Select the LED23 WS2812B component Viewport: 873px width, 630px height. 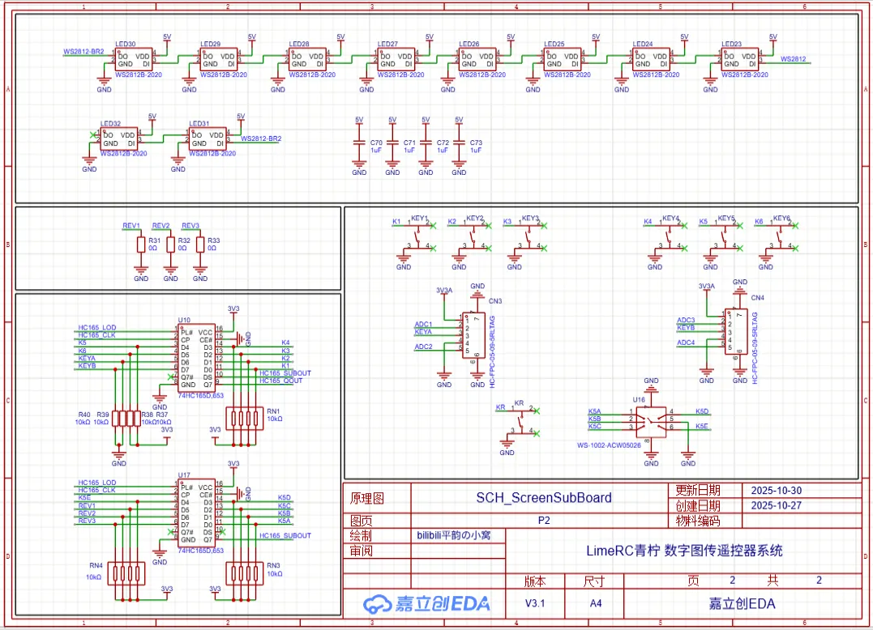click(738, 60)
